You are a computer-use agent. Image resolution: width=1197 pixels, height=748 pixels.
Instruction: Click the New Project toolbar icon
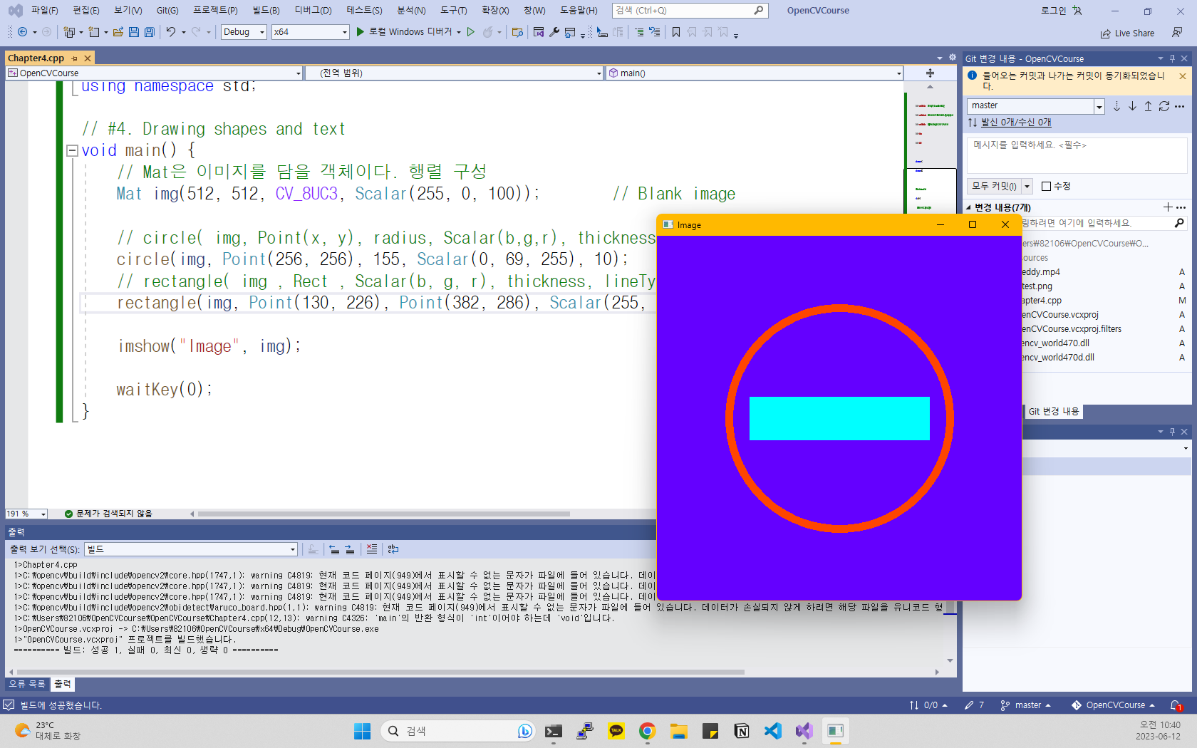pos(69,32)
